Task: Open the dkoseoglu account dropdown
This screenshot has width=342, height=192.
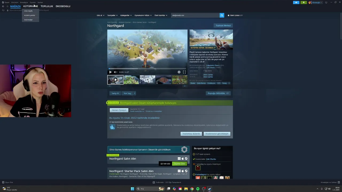Action: [315, 2]
